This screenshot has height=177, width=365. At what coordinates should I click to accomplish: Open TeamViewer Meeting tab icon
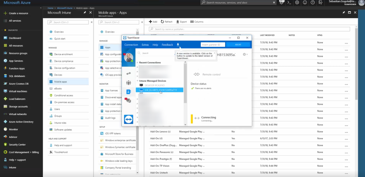point(129,82)
